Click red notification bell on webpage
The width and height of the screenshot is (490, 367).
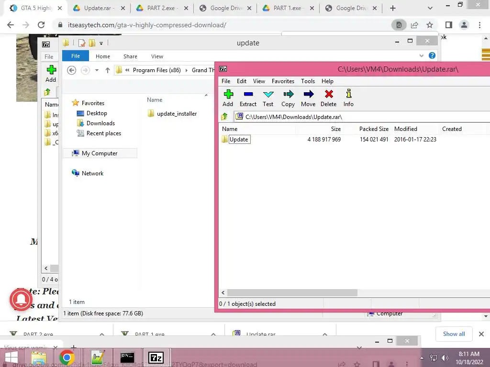click(x=21, y=300)
